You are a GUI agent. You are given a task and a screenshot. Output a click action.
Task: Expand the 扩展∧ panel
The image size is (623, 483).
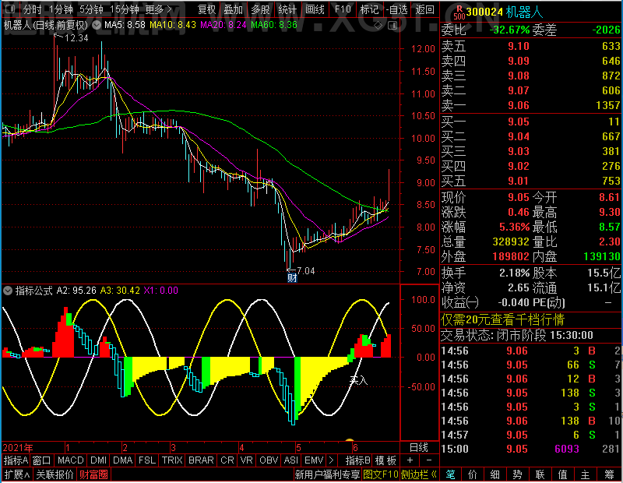click(17, 474)
